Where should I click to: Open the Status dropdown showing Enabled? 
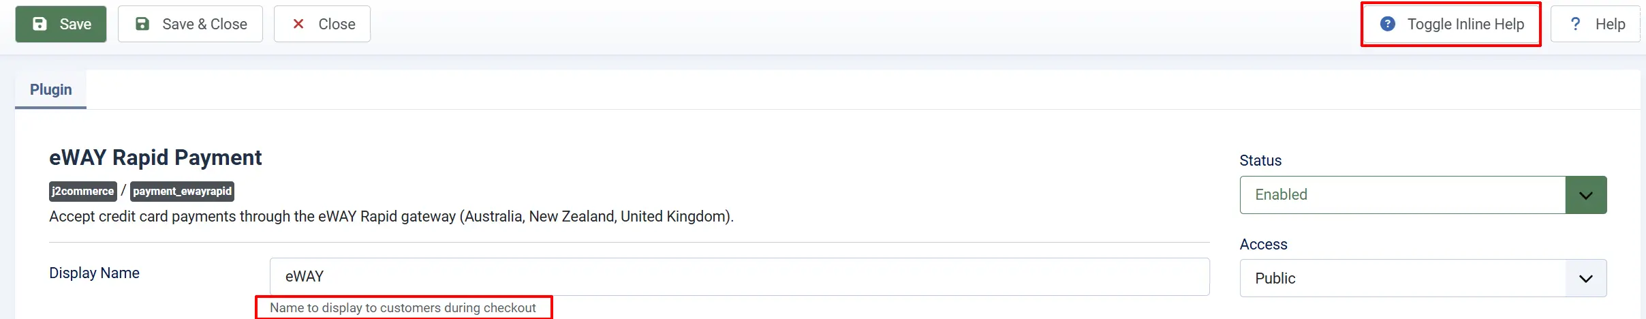[x=1423, y=195]
